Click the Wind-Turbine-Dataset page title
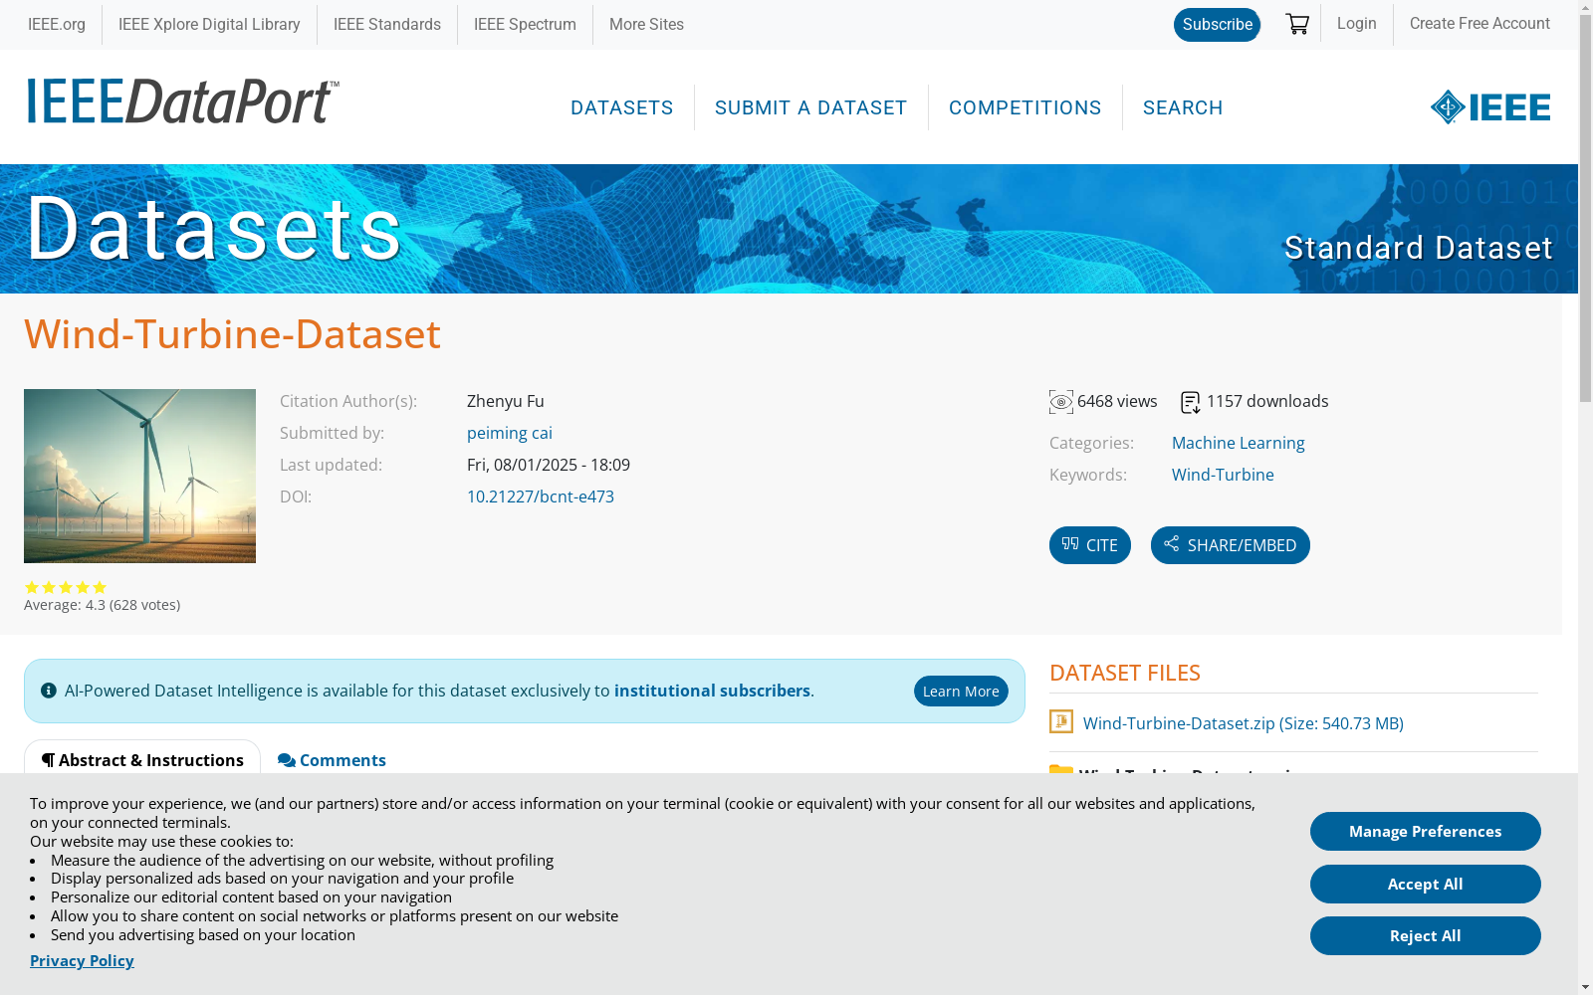1593x995 pixels. [x=232, y=334]
